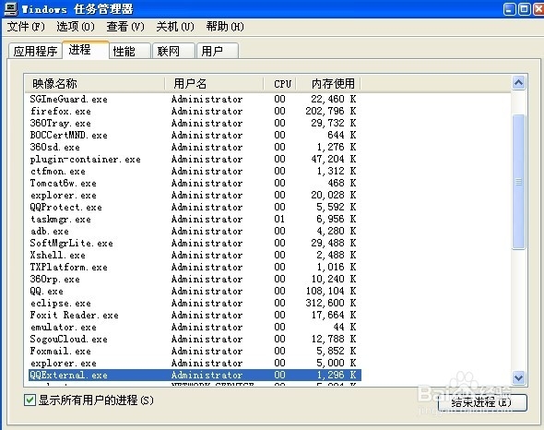The width and height of the screenshot is (544, 430).
Task: Select the Foxmail.exe process
Action: coord(194,351)
